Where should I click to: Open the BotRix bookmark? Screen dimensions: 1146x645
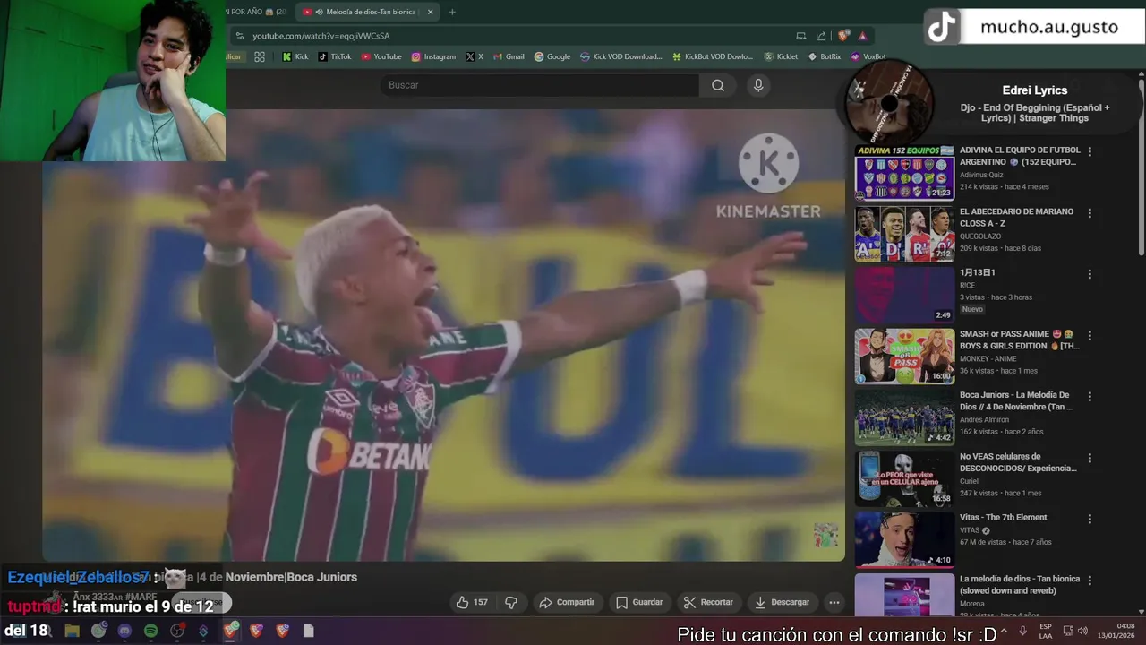[825, 56]
